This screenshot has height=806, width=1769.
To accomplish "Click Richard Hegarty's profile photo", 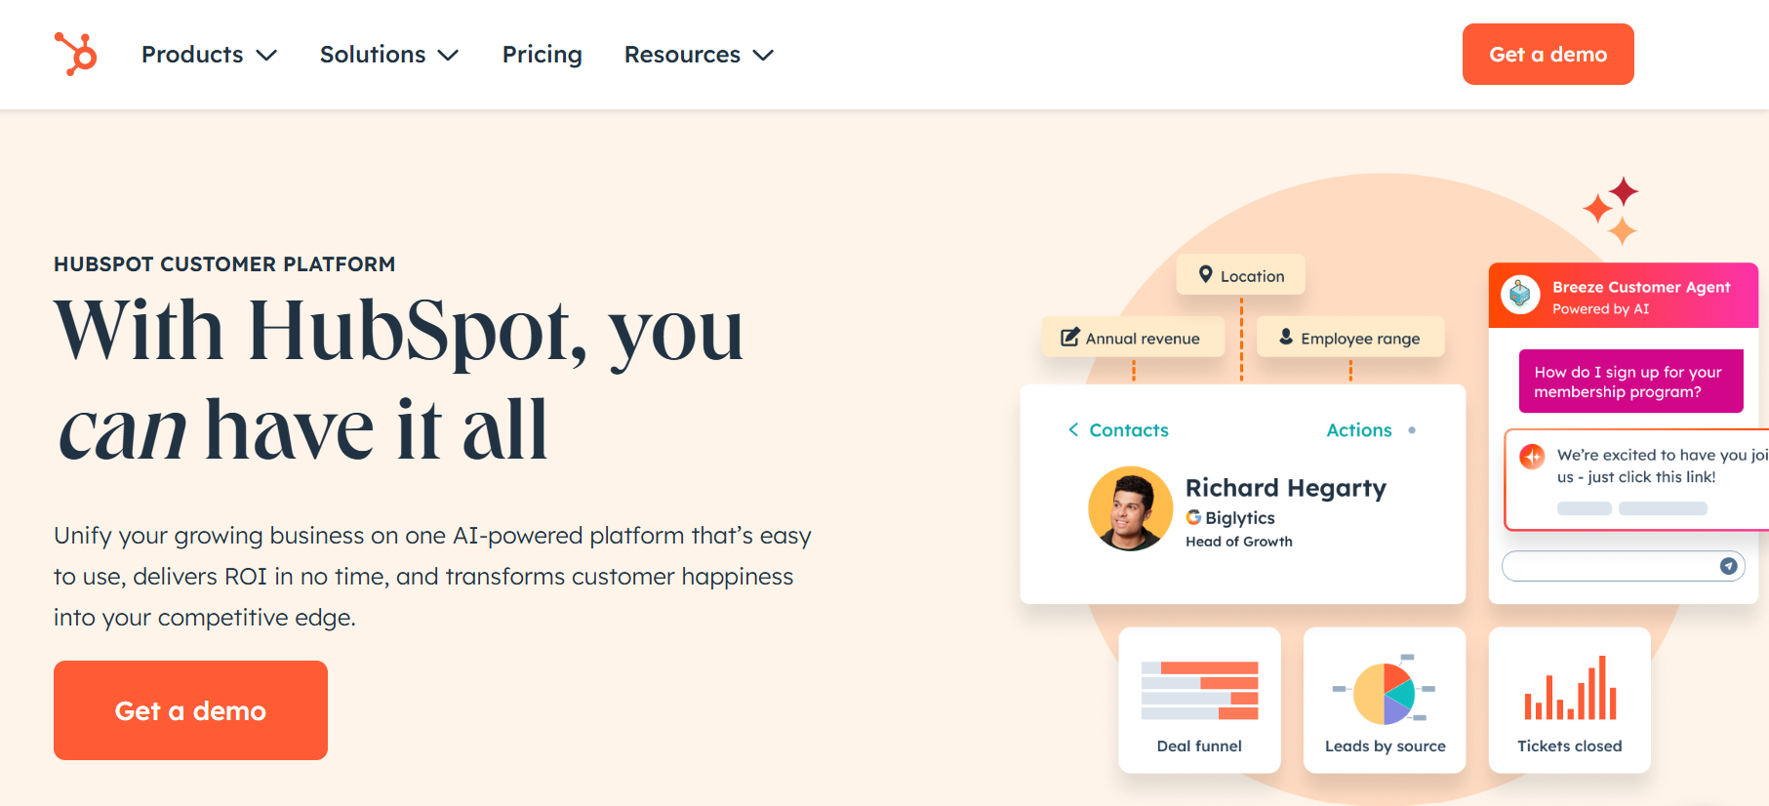I will (x=1130, y=508).
